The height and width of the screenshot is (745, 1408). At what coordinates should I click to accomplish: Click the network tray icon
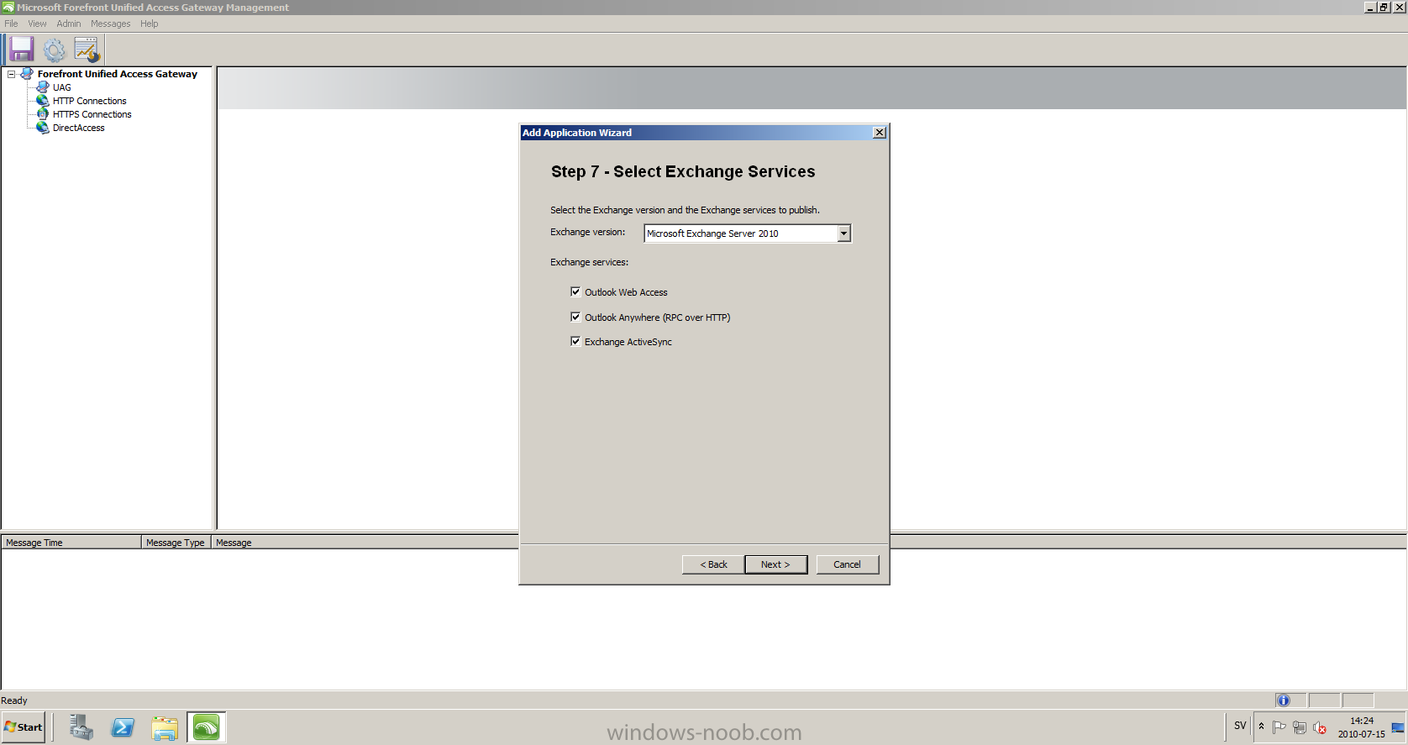pyautogui.click(x=1300, y=727)
